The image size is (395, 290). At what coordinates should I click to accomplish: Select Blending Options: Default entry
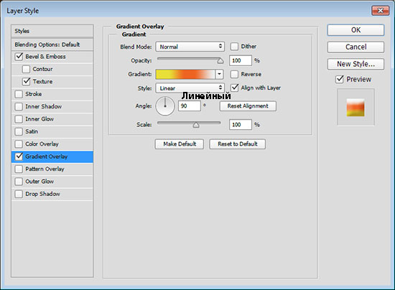click(x=52, y=45)
